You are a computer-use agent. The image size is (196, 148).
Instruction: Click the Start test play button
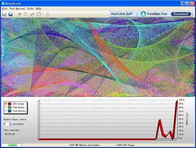coord(4,14)
